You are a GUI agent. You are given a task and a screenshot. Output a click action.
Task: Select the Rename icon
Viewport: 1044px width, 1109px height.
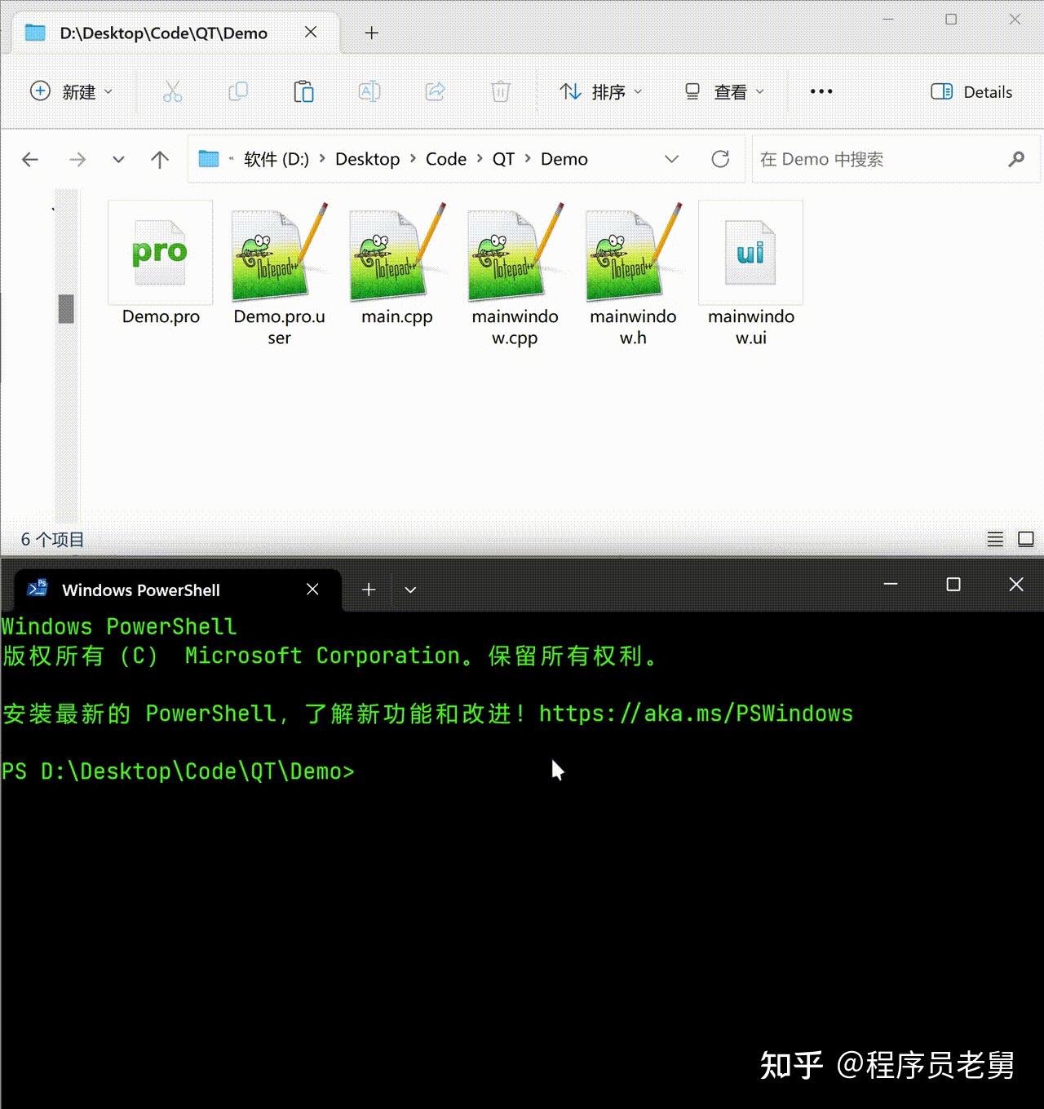[x=369, y=91]
